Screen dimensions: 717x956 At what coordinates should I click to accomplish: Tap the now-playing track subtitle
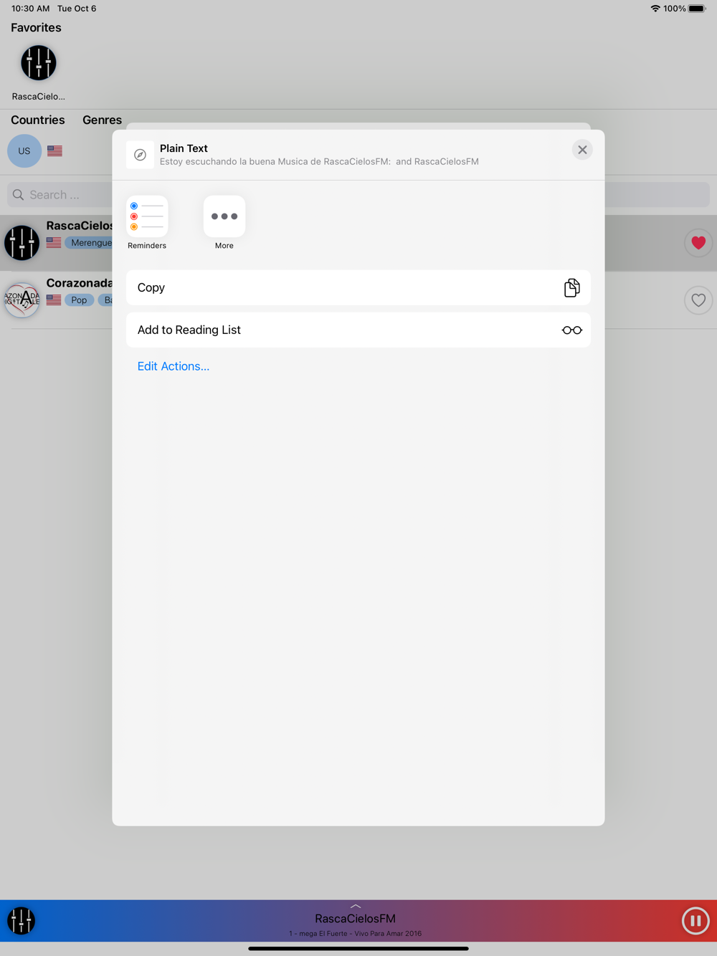coord(356,934)
